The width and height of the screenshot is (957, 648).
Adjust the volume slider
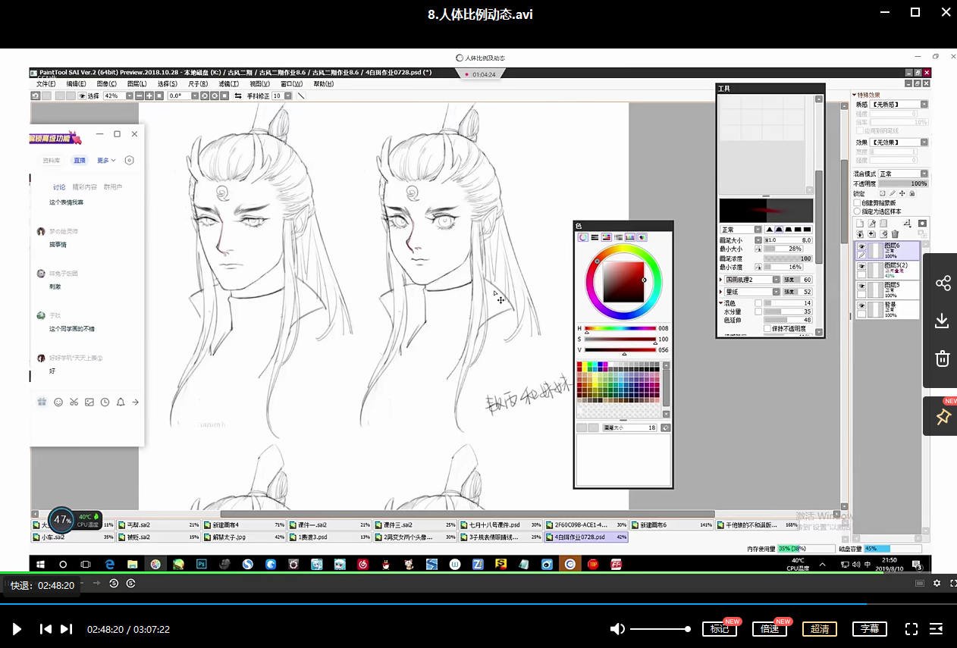coord(660,629)
